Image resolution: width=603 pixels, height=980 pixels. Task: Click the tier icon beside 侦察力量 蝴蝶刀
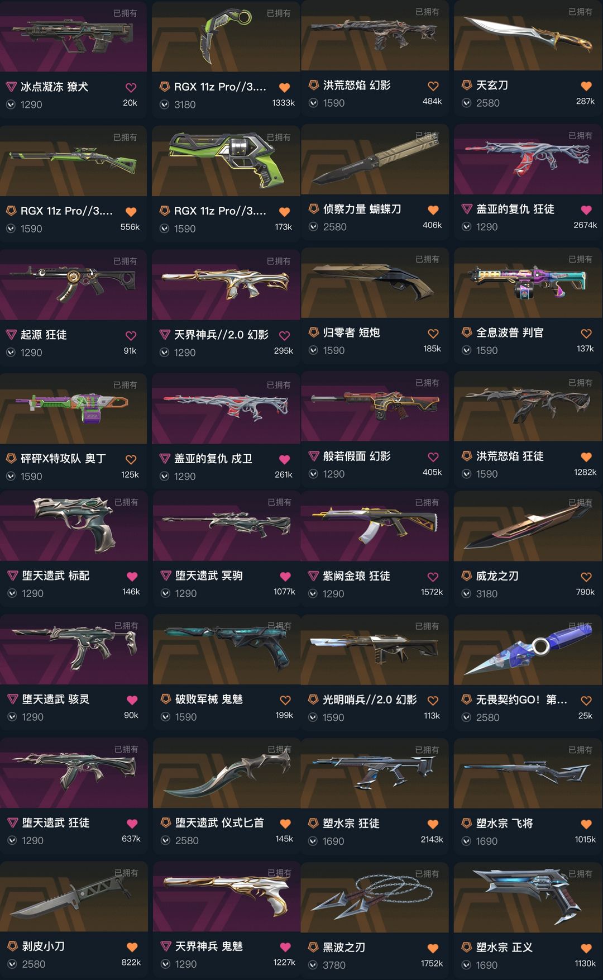coord(313,209)
